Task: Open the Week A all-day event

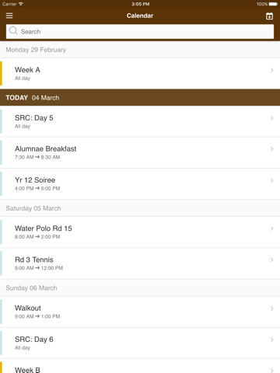Action: tap(140, 74)
